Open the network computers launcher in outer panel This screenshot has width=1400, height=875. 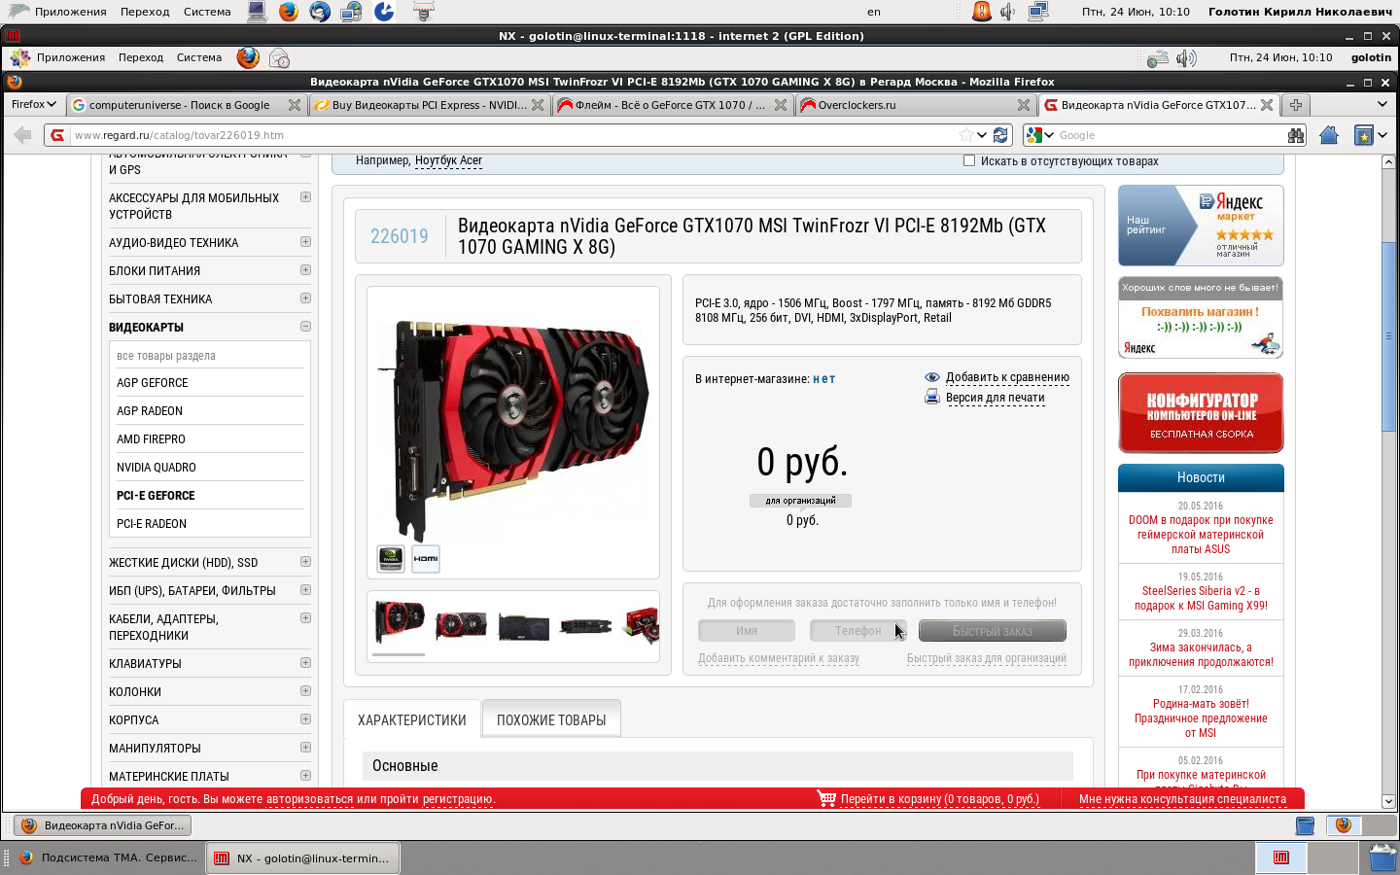tap(352, 12)
